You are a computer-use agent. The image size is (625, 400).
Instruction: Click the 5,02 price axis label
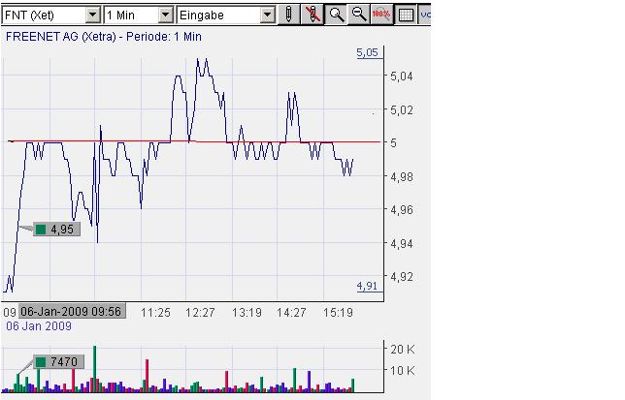coord(402,109)
